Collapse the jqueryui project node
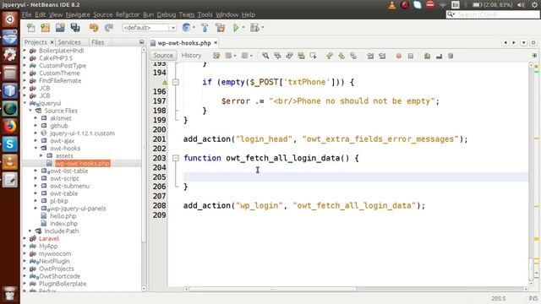The width and height of the screenshot is (541, 304). coord(25,103)
